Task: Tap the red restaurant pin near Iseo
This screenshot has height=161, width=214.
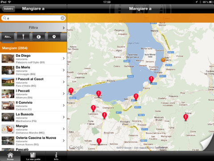Action: coord(136,97)
